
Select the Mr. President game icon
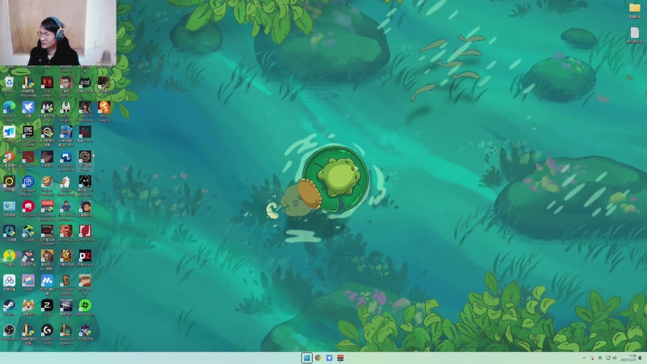coord(66,231)
